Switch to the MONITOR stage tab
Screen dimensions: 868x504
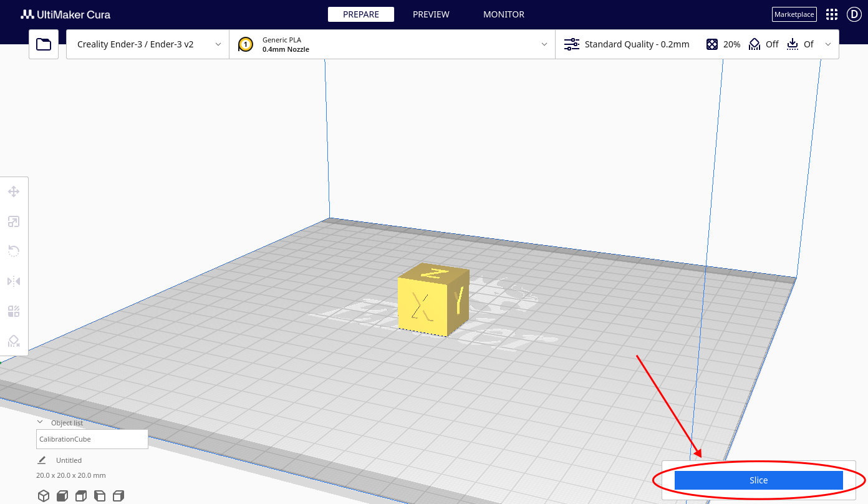pyautogui.click(x=504, y=14)
